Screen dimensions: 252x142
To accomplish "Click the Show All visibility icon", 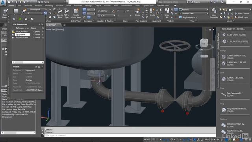I will click(x=167, y=13).
